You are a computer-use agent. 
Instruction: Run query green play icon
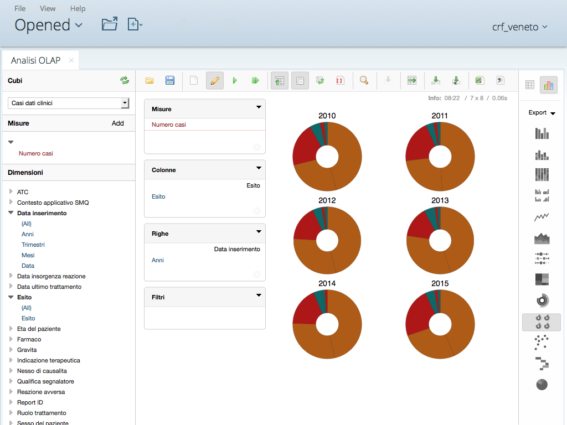(235, 81)
